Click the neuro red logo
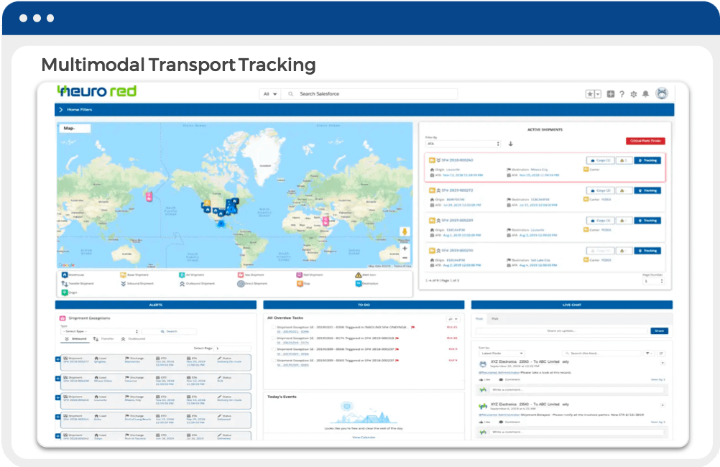 pos(97,91)
